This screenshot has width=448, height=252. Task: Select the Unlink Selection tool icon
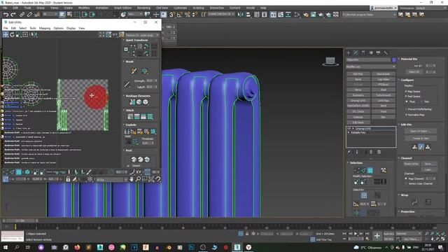29,14
